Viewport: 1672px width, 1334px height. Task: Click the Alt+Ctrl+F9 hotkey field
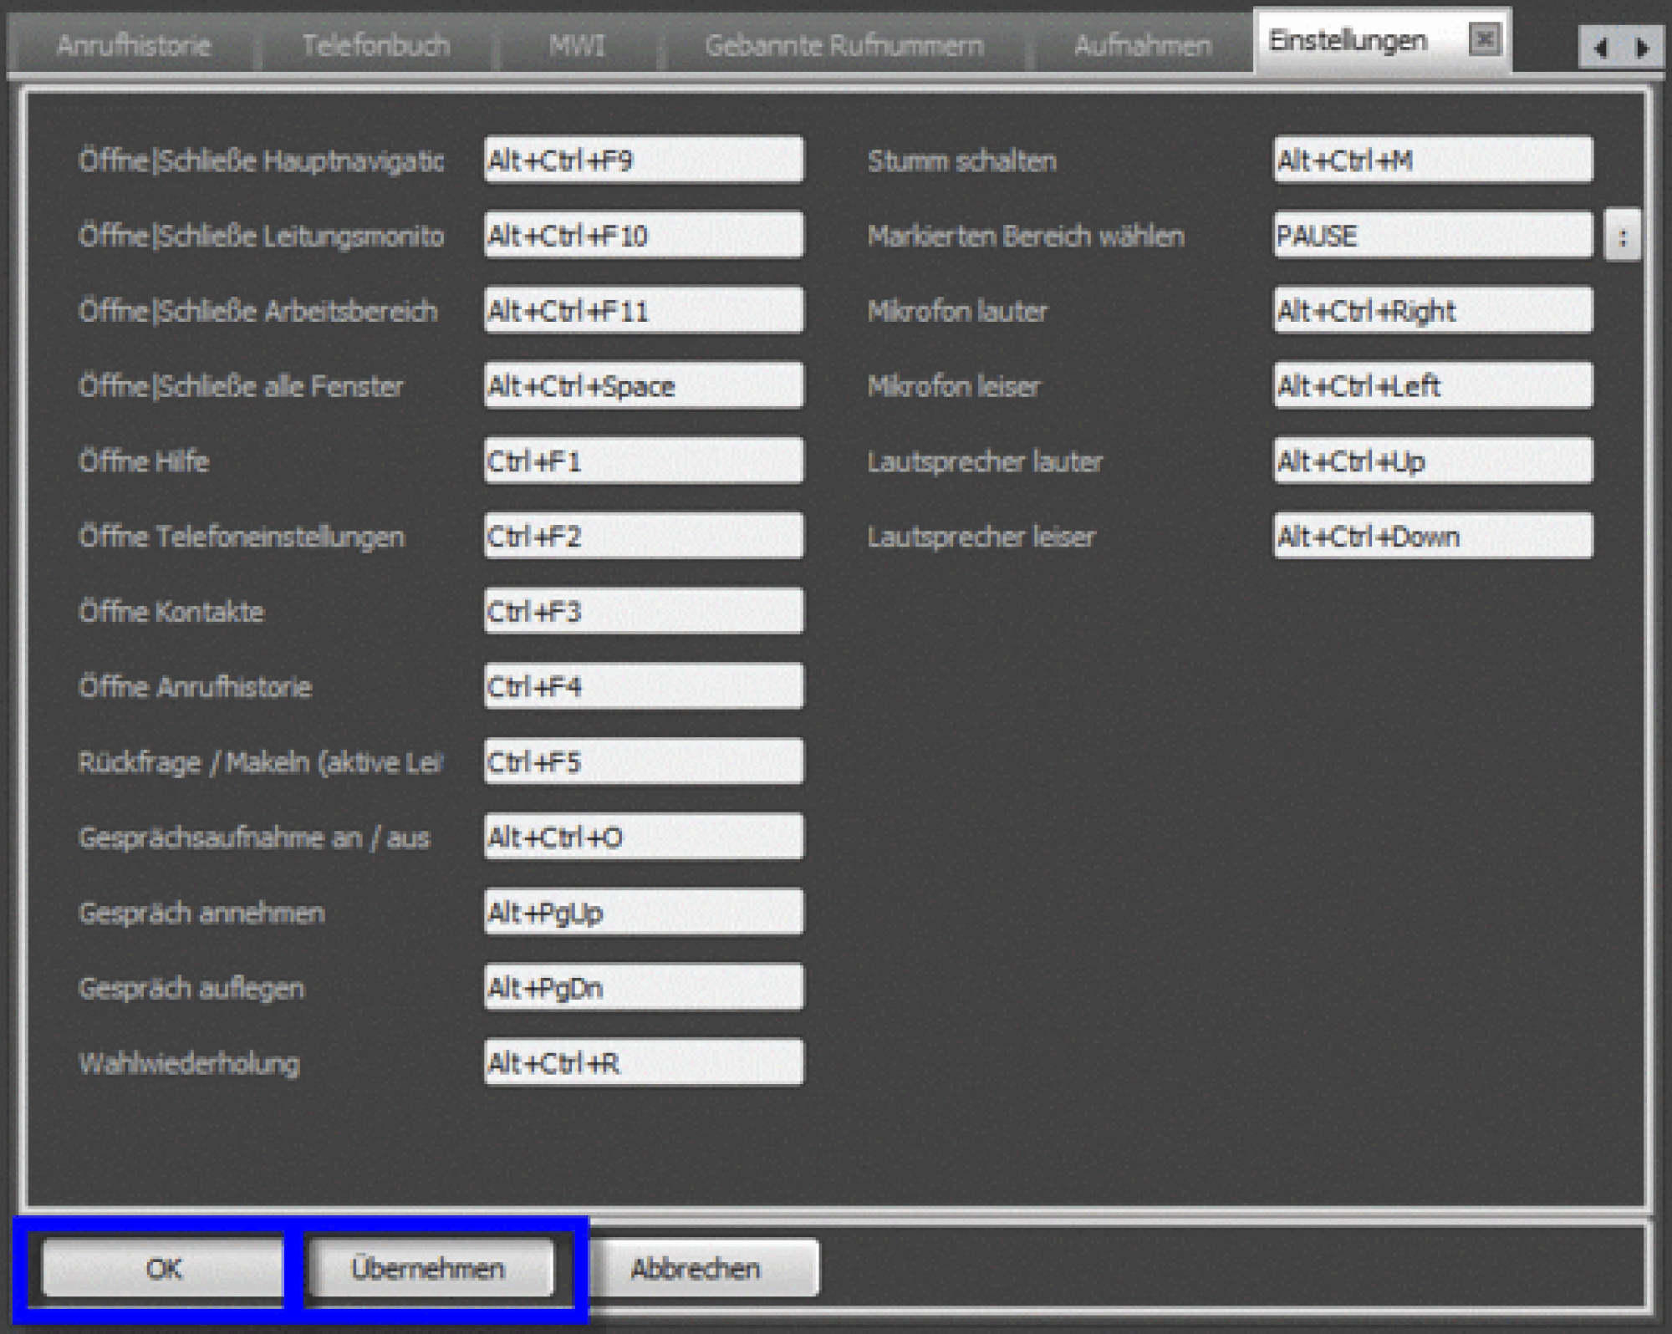click(644, 160)
